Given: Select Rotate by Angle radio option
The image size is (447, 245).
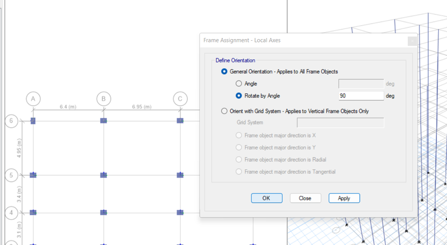Looking at the screenshot, I should coord(239,96).
